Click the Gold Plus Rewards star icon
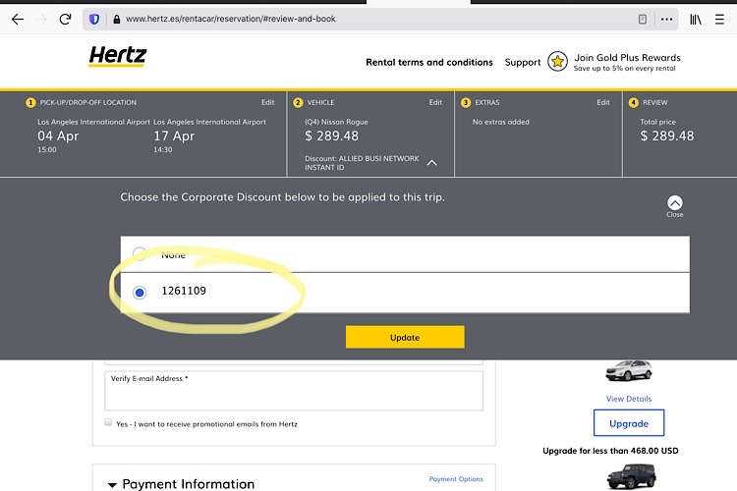 coord(558,62)
